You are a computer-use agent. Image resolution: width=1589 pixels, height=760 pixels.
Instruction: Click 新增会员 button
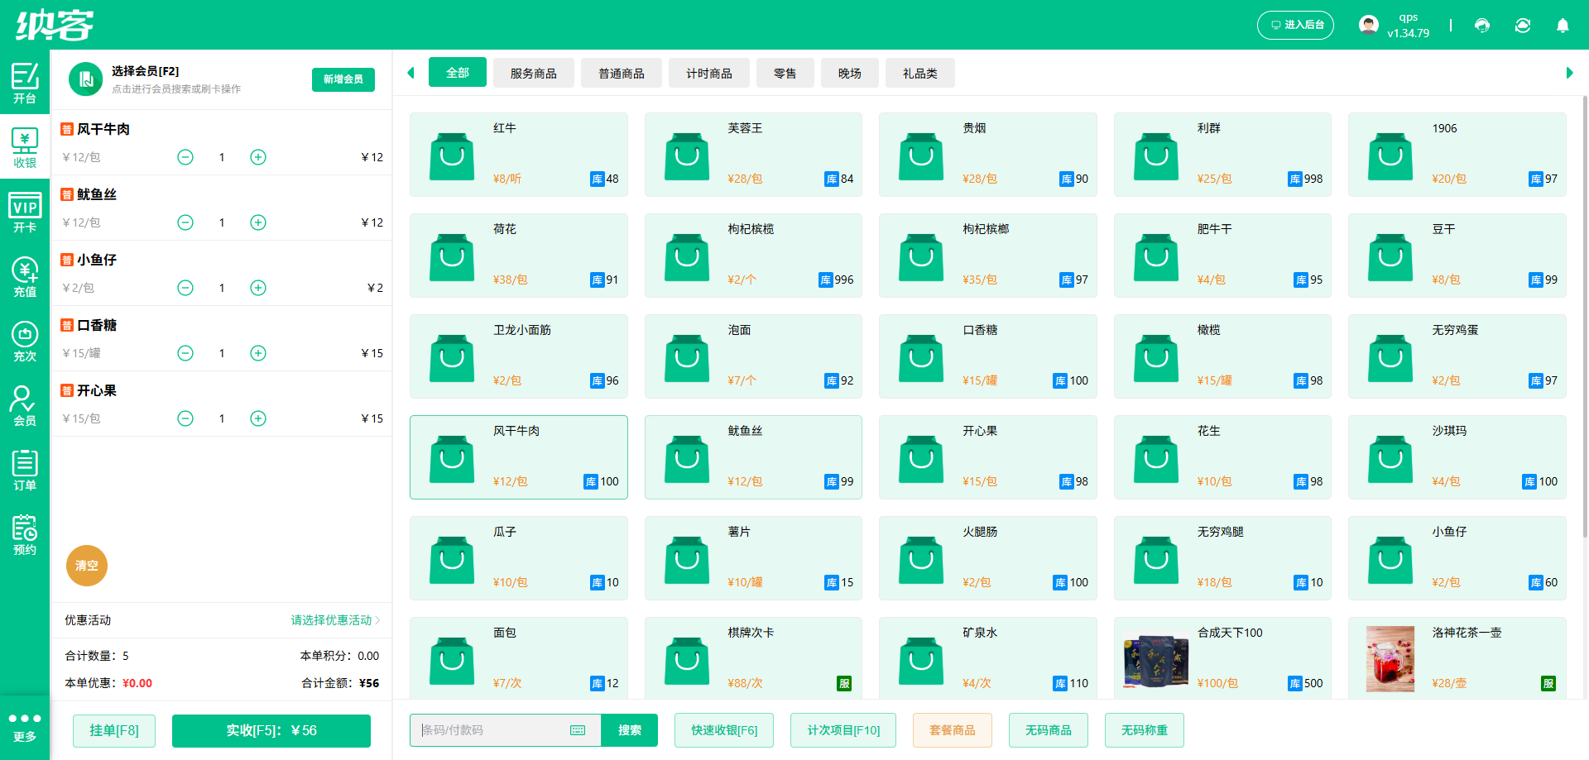[x=343, y=79]
